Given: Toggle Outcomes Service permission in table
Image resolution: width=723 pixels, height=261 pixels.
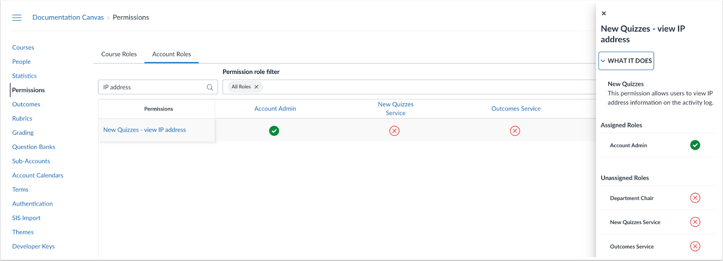Looking at the screenshot, I should (515, 131).
